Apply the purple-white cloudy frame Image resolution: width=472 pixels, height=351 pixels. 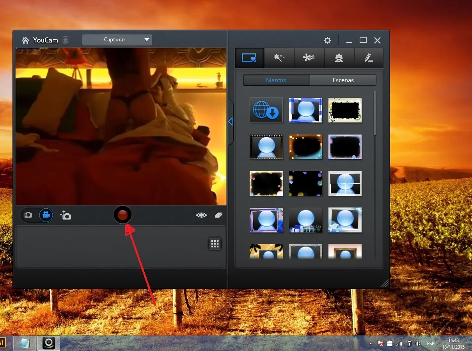(x=345, y=147)
